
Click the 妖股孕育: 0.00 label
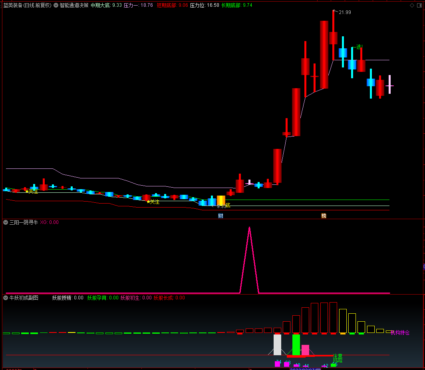[103, 298]
